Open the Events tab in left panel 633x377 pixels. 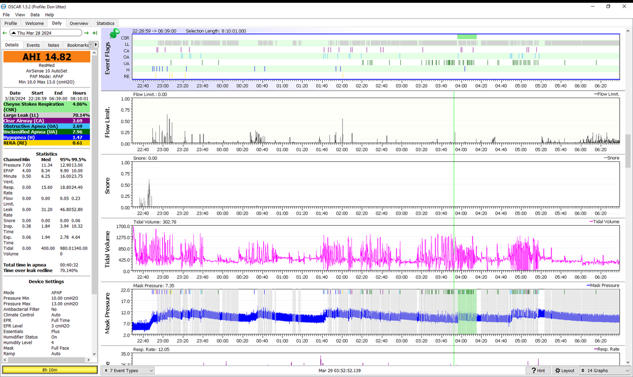click(x=33, y=45)
